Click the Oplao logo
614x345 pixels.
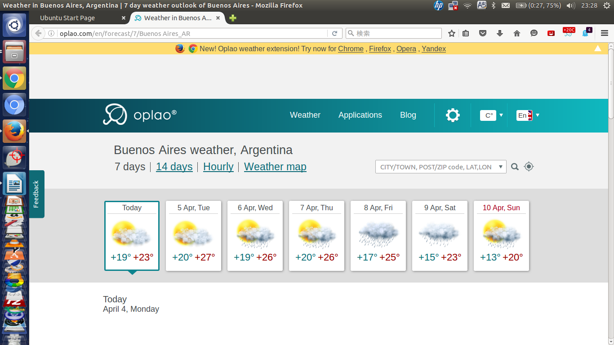(140, 115)
